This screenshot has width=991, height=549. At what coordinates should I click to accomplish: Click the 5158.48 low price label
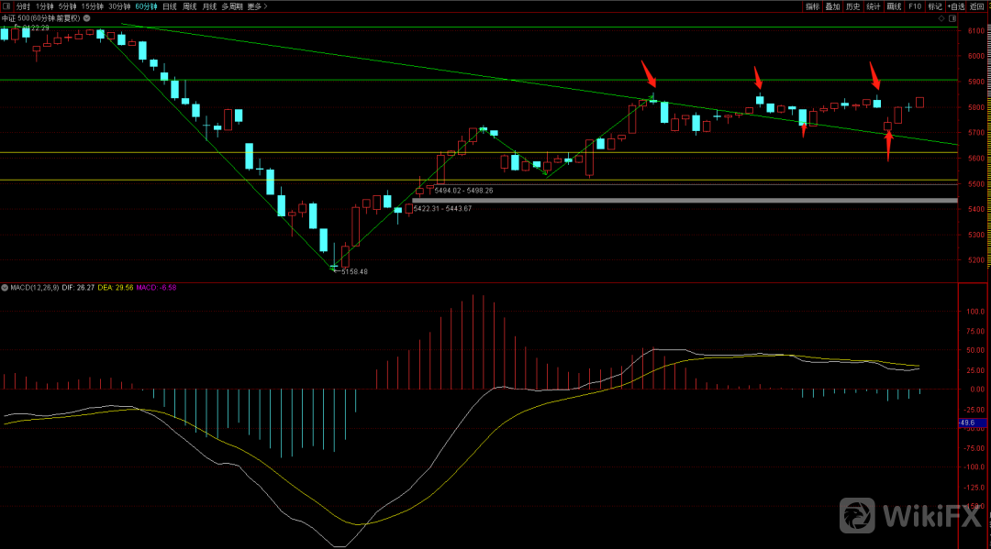point(353,271)
